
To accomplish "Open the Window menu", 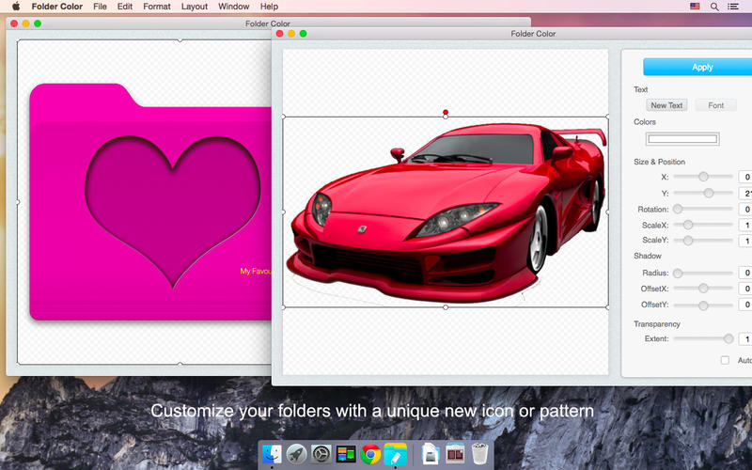I will (233, 7).
